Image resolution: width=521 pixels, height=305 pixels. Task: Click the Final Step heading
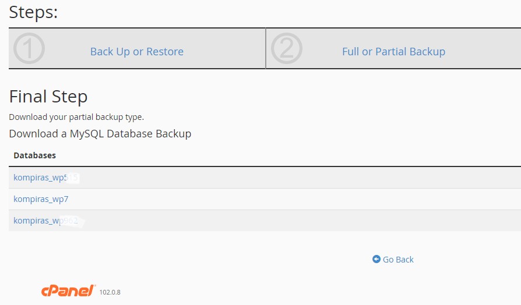pyautogui.click(x=48, y=97)
